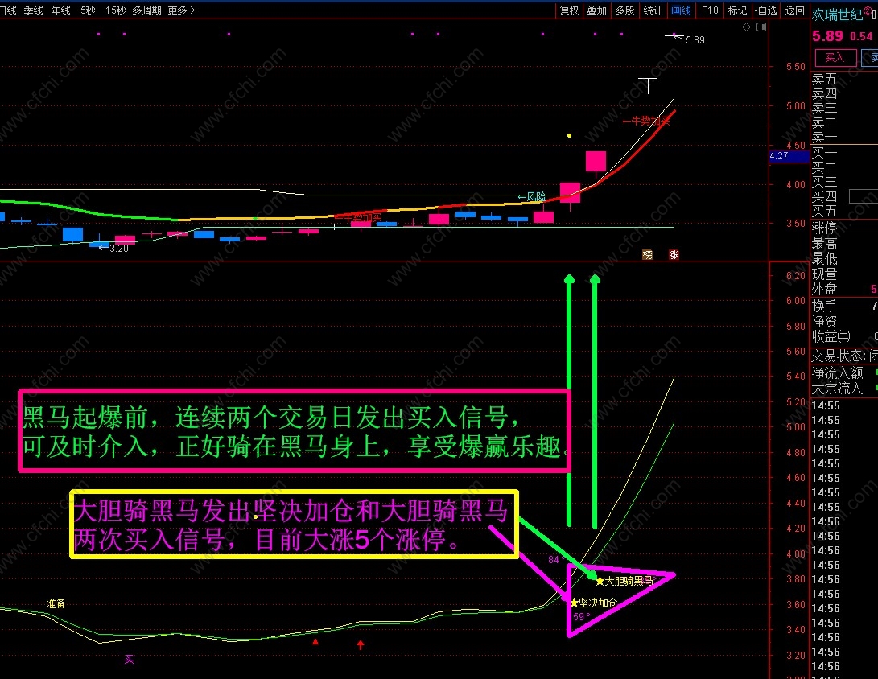The image size is (878, 679).
Task: Select the 5秒 period tab
Action: tap(88, 10)
